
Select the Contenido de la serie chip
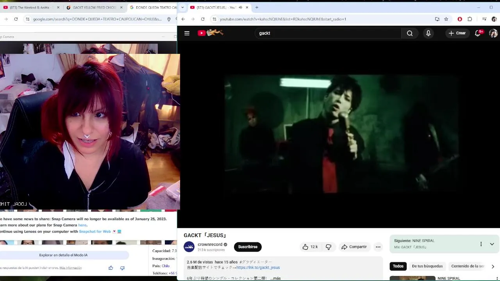click(468, 266)
